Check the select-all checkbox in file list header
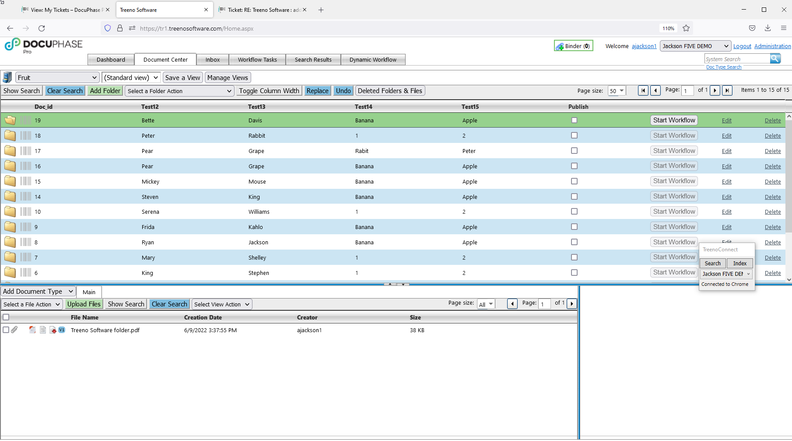 click(x=6, y=317)
